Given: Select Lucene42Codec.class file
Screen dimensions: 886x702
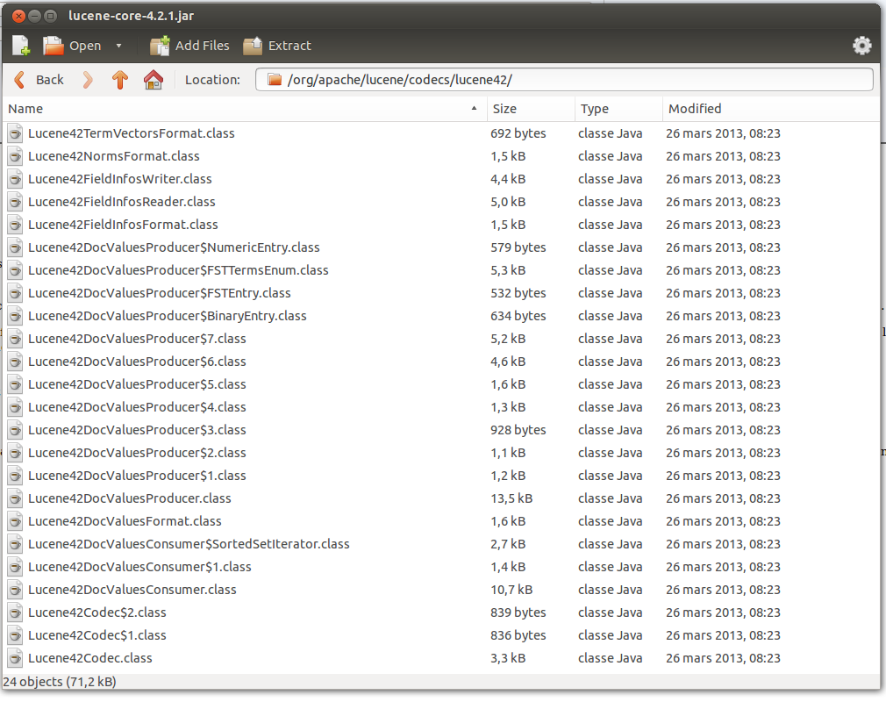Looking at the screenshot, I should (440, 658).
